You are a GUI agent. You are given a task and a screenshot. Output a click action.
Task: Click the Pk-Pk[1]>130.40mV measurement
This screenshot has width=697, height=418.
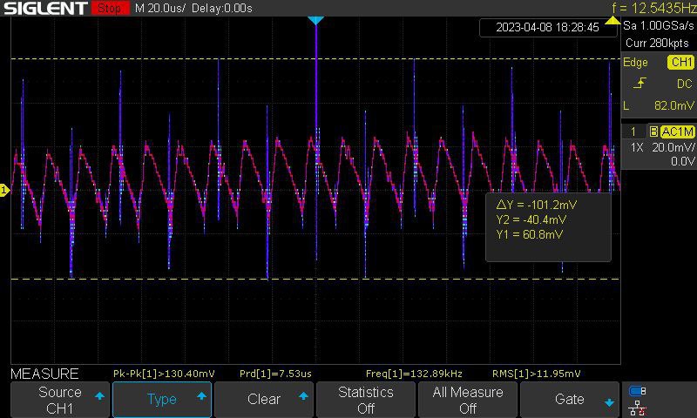click(164, 374)
